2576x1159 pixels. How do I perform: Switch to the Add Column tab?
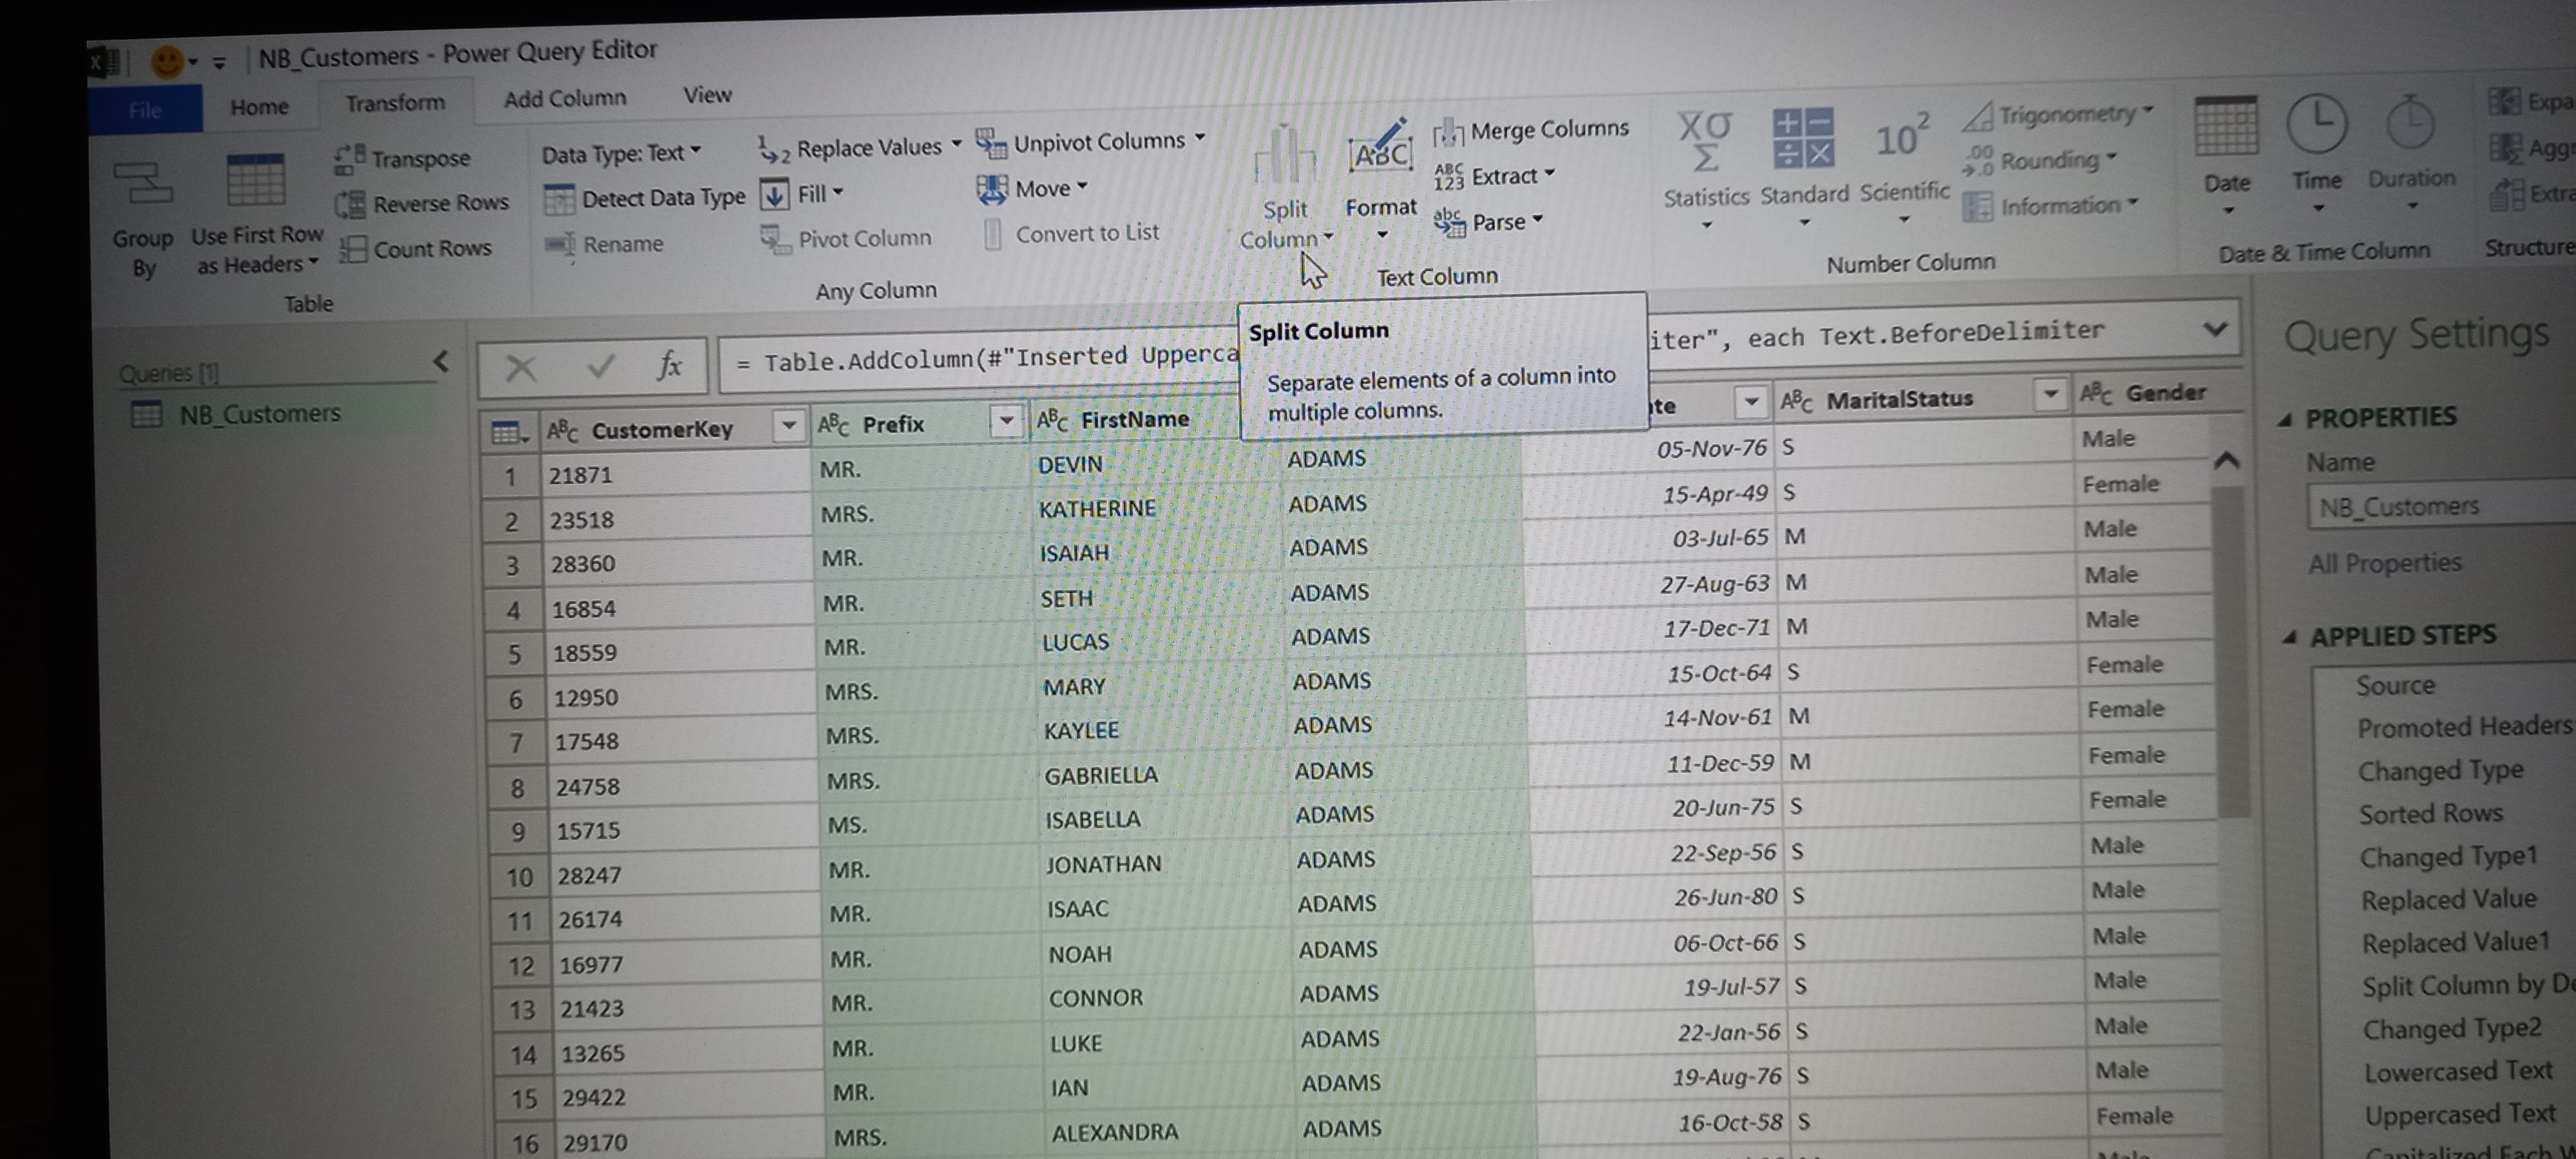coord(564,98)
